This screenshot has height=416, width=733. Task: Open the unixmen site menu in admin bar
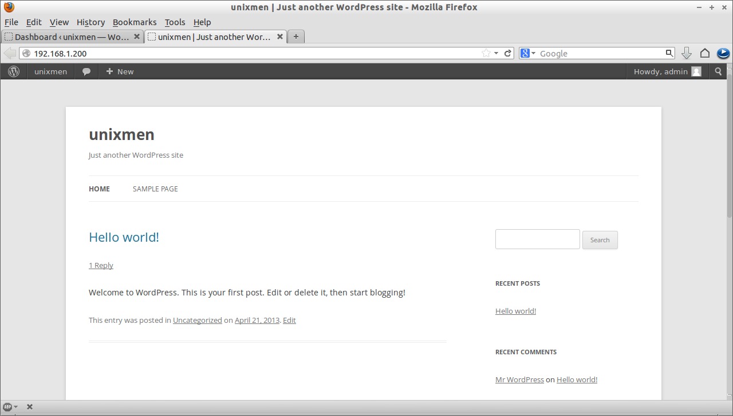point(50,71)
